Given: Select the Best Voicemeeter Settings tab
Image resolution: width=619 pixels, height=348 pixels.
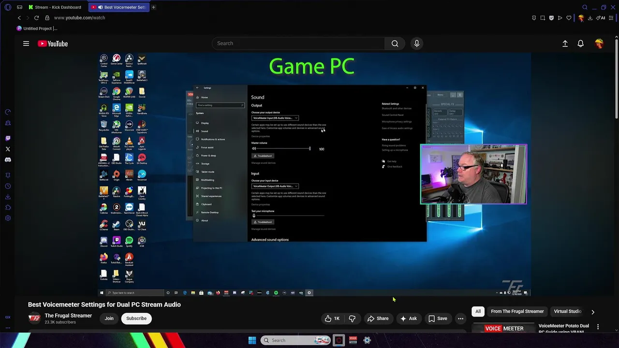Looking at the screenshot, I should [119, 7].
